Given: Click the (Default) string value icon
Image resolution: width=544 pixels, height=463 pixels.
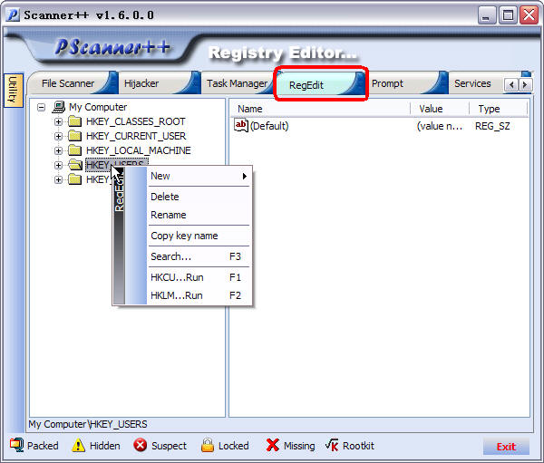Looking at the screenshot, I should (241, 126).
